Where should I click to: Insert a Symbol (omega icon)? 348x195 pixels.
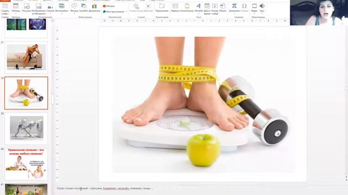[x=244, y=8]
